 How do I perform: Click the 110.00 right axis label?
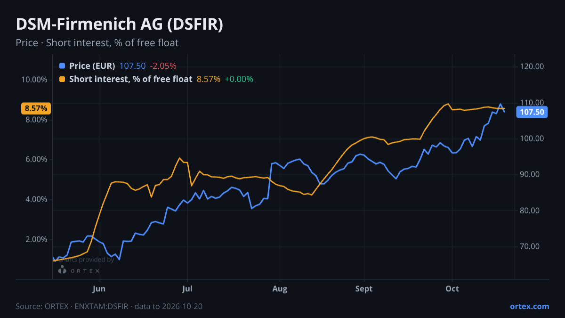532,102
